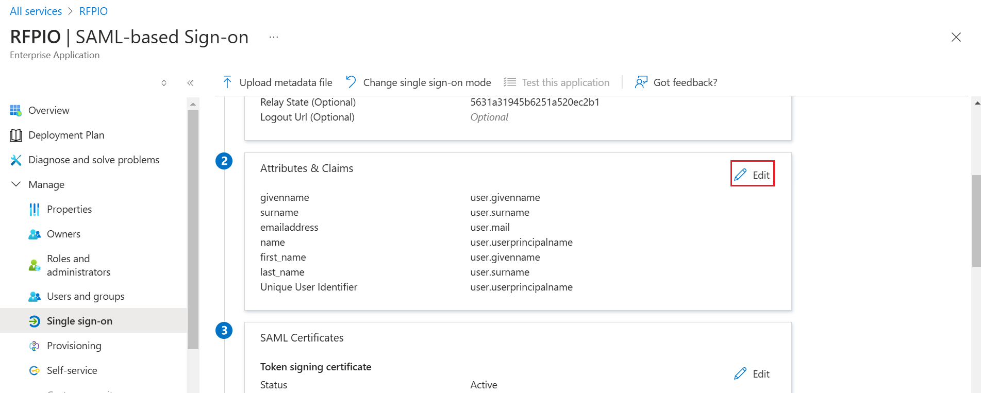Image resolution: width=981 pixels, height=393 pixels.
Task: Click Change single sign-on mode
Action: [418, 82]
